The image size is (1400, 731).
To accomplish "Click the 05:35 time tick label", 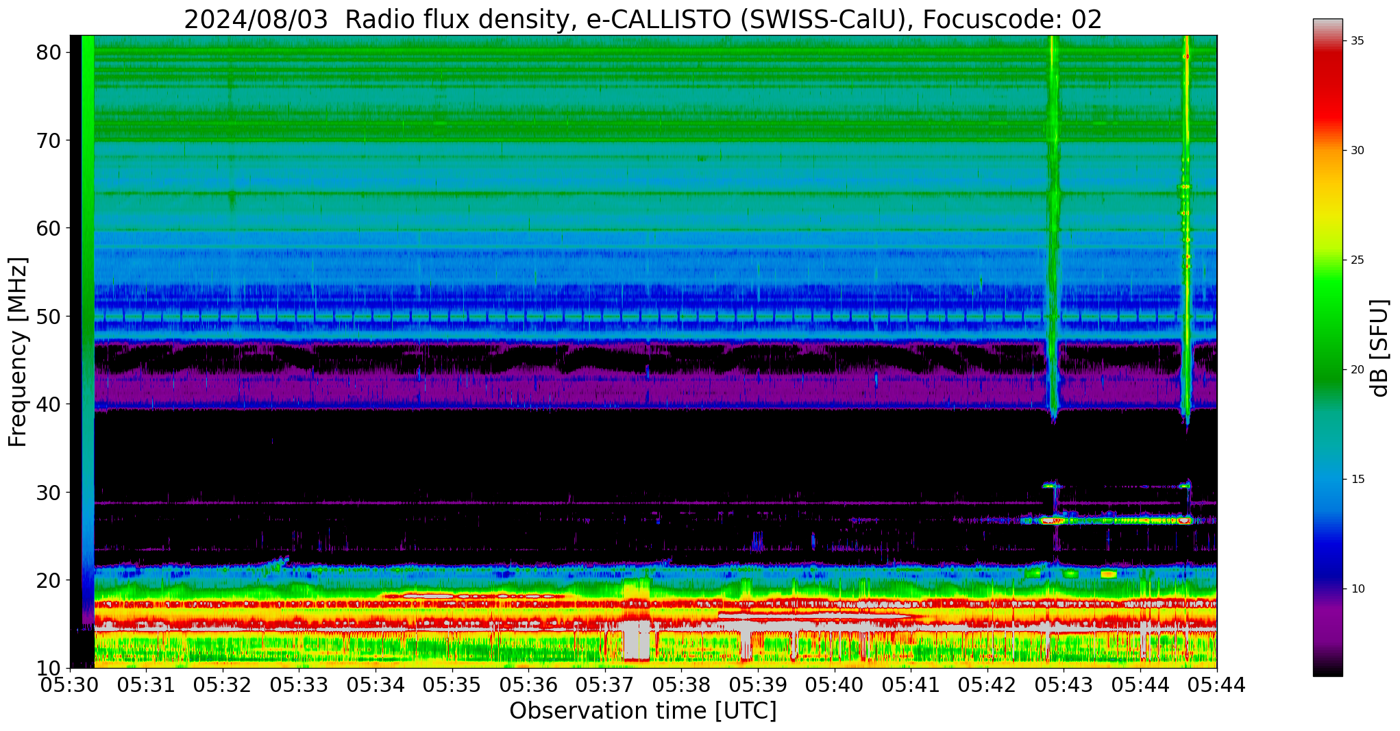I will click(452, 684).
